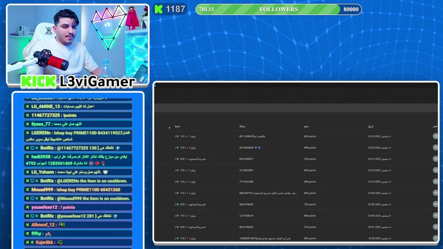Click the 01:14 date cell for 7513341496
This screenshot has width=443, height=249.
(x=379, y=182)
